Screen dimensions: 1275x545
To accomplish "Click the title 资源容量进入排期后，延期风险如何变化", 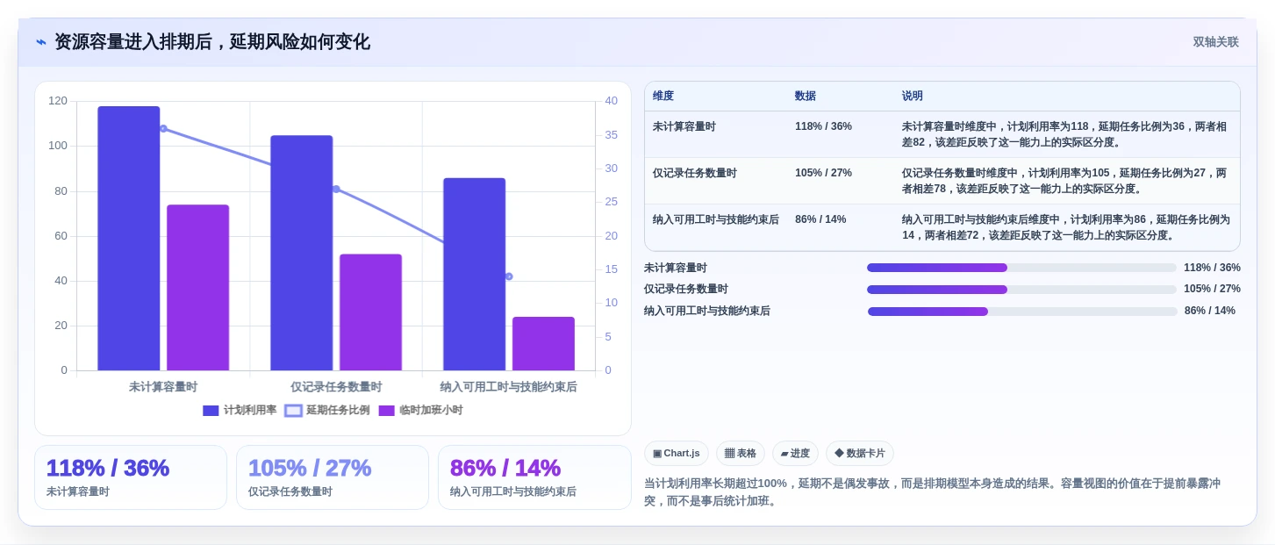I will pyautogui.click(x=212, y=42).
